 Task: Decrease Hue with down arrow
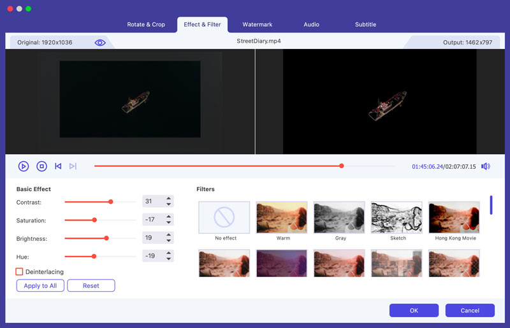(168, 259)
